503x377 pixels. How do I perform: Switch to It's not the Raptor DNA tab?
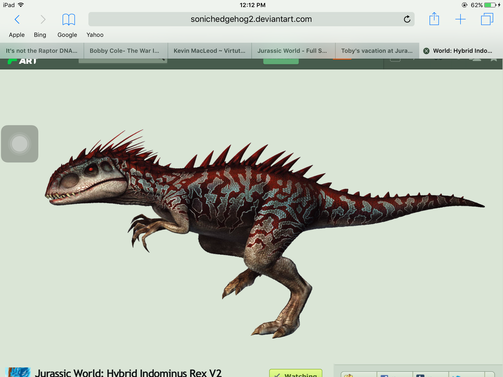tap(42, 51)
